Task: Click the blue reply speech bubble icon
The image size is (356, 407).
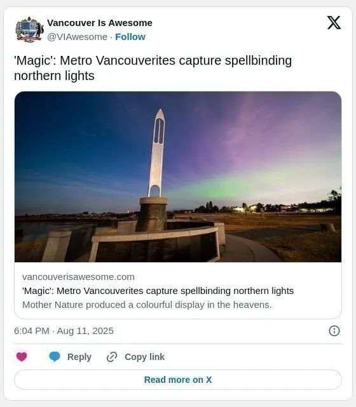Action: click(55, 357)
